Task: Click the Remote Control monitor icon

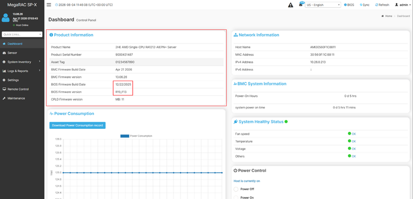Action: pyautogui.click(x=4, y=89)
